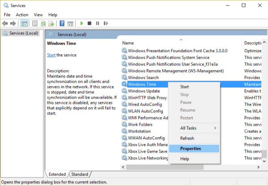The image size is (268, 186).
Task: Click the Forward arrow in toolbar
Action: click(x=13, y=23)
